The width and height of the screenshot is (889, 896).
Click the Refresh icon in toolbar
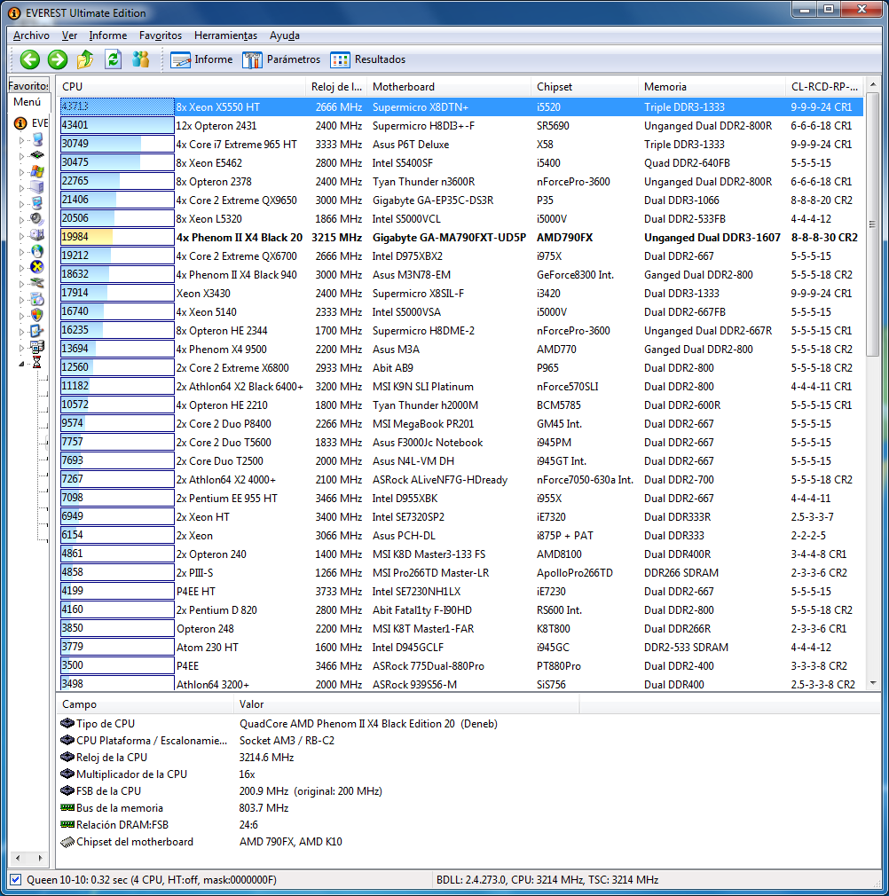(113, 59)
